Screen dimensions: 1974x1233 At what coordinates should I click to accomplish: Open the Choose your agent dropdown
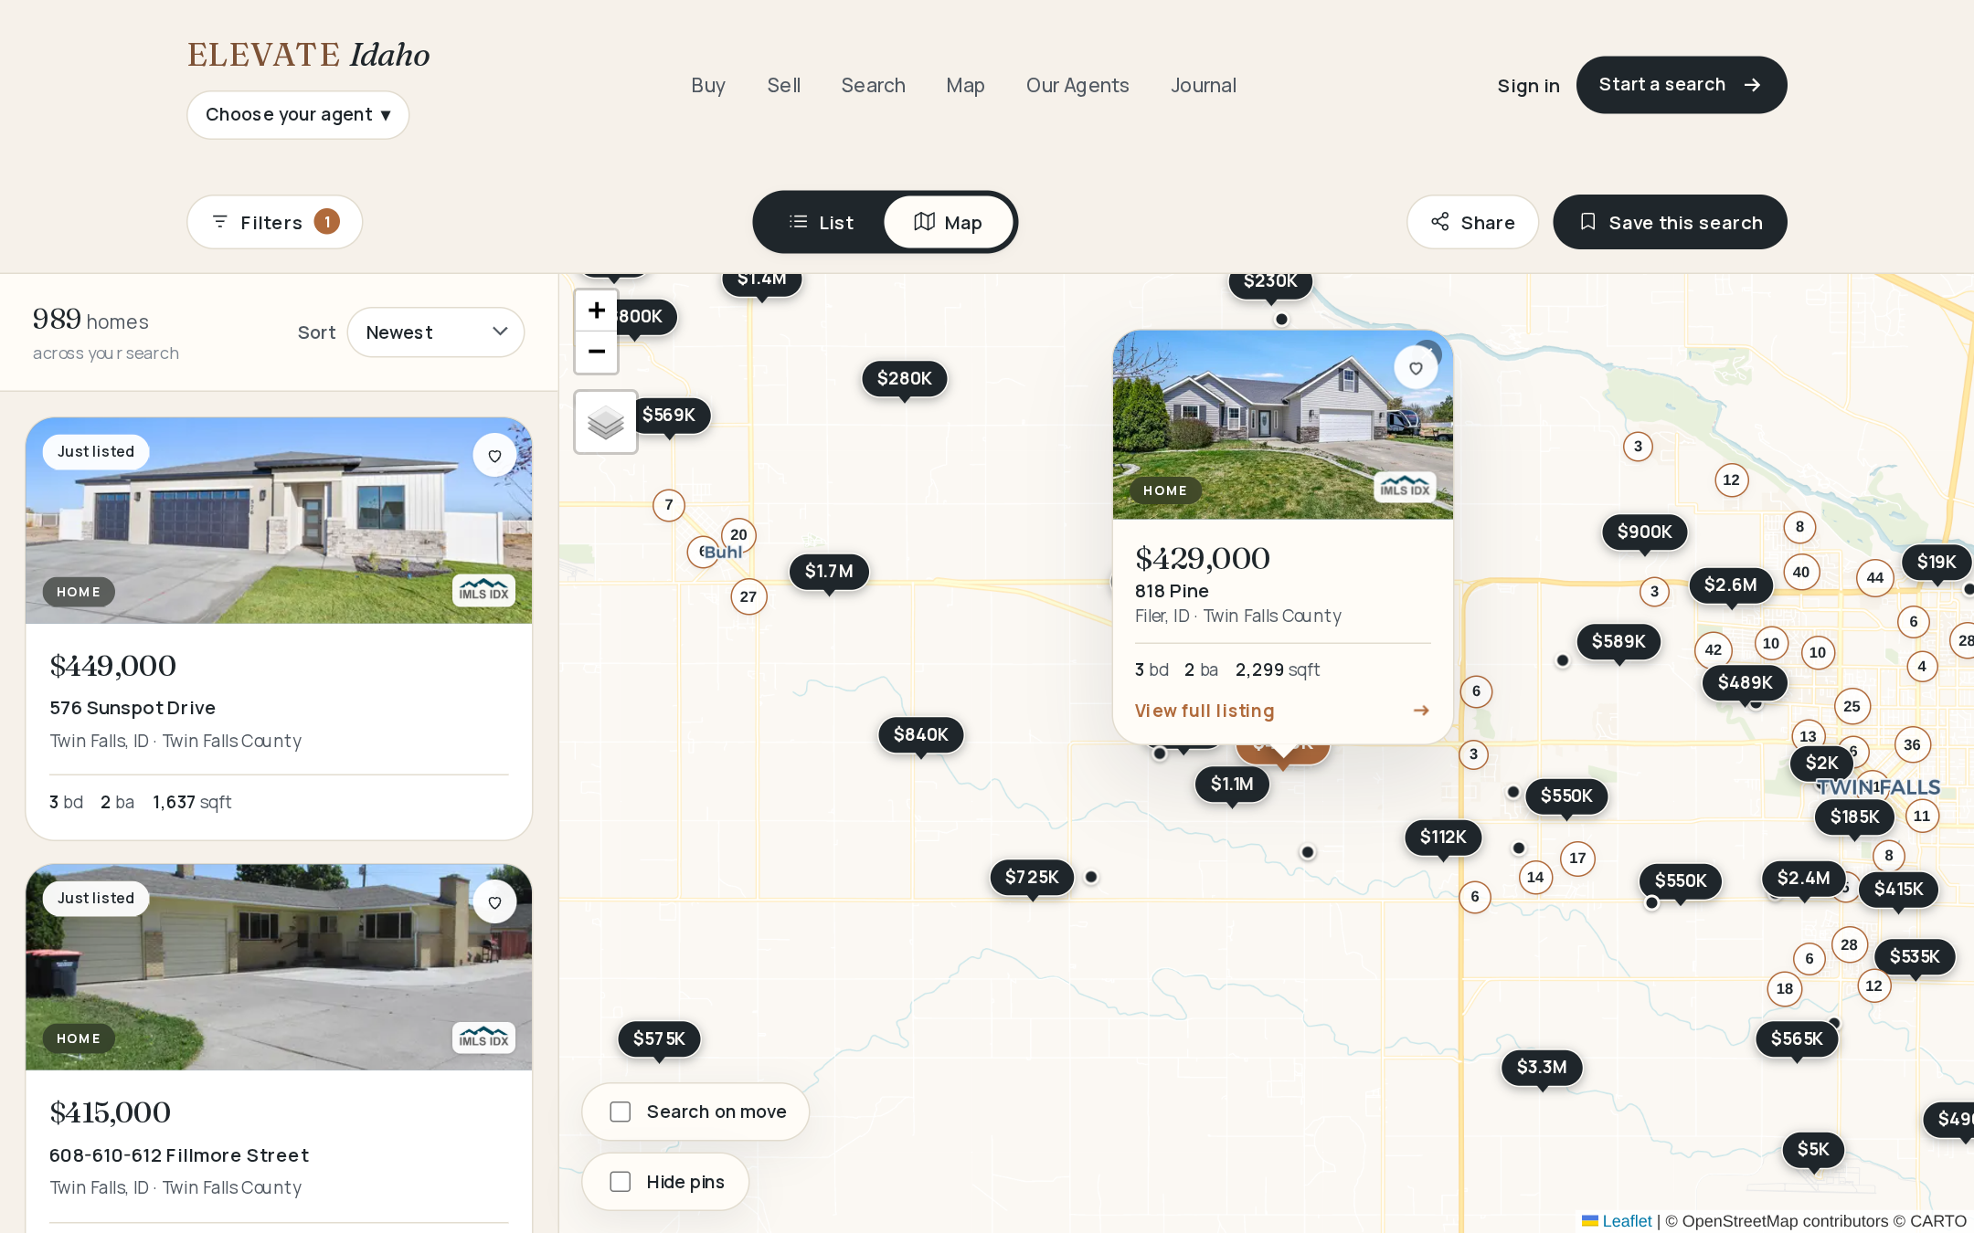pos(298,115)
